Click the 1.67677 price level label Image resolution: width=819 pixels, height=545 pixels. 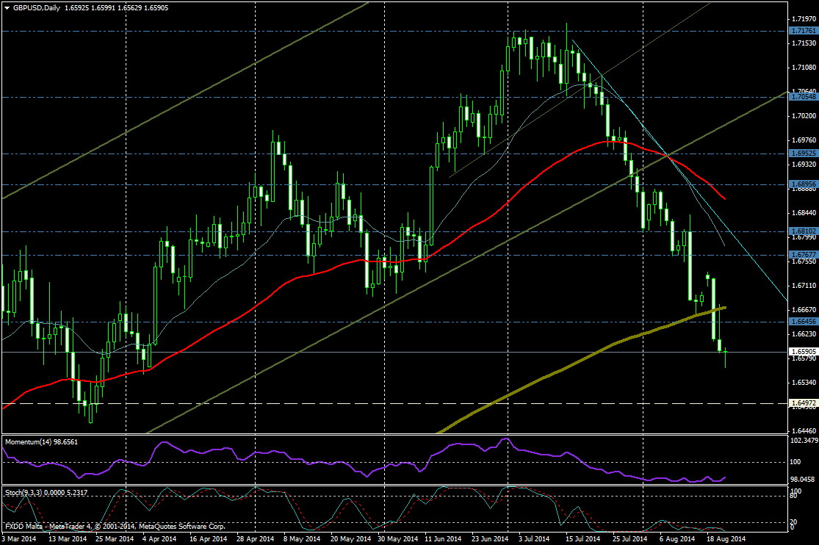point(802,255)
